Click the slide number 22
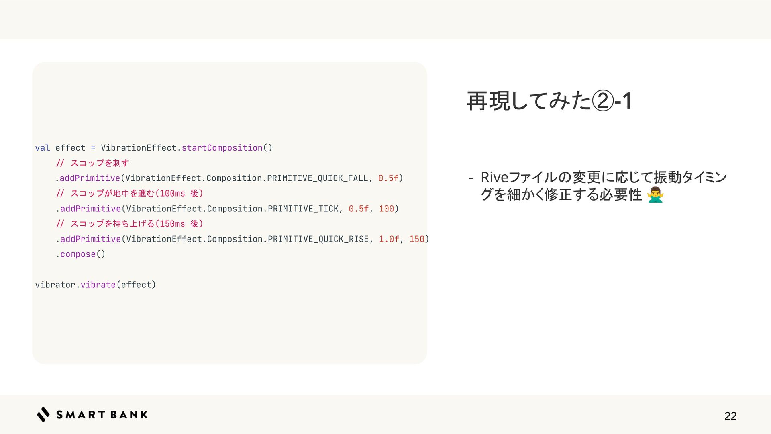Viewport: 771px width, 434px height. point(730,416)
